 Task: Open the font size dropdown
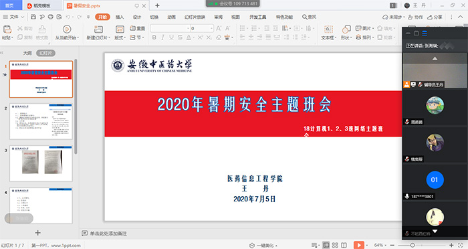(212, 28)
